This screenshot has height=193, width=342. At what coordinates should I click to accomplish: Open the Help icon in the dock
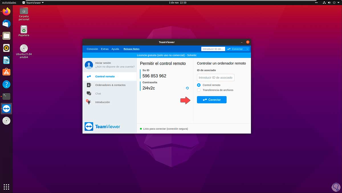pyautogui.click(x=6, y=84)
